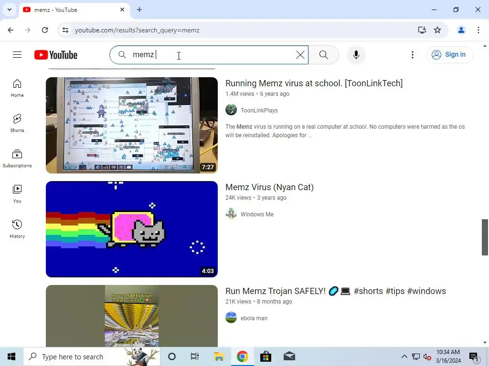Close the memz - YouTube tab
This screenshot has width=489, height=366.
pos(122,10)
